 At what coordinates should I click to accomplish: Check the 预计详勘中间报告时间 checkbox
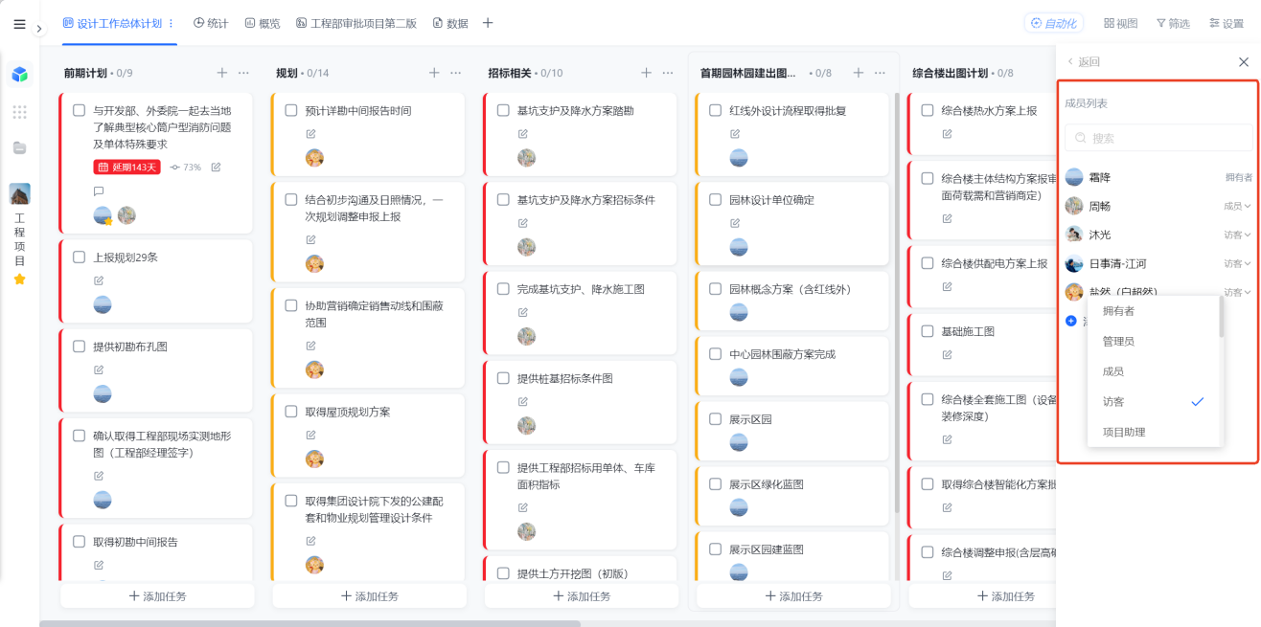(x=291, y=110)
